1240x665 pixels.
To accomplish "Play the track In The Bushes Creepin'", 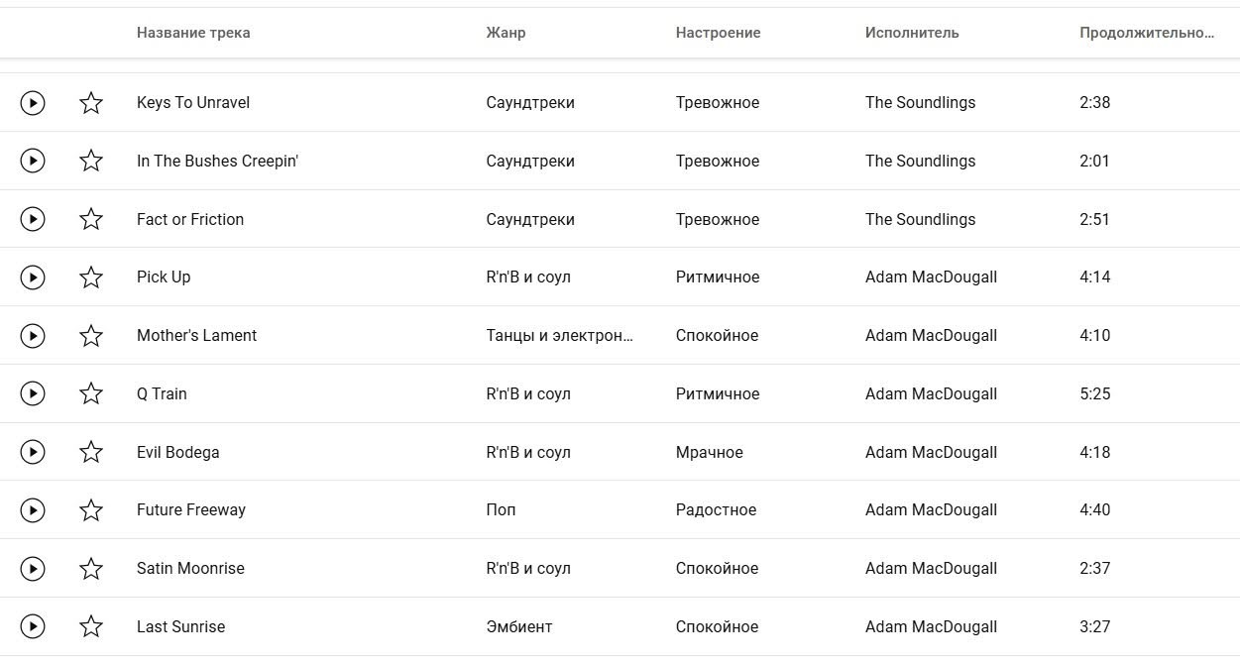I will pyautogui.click(x=33, y=161).
